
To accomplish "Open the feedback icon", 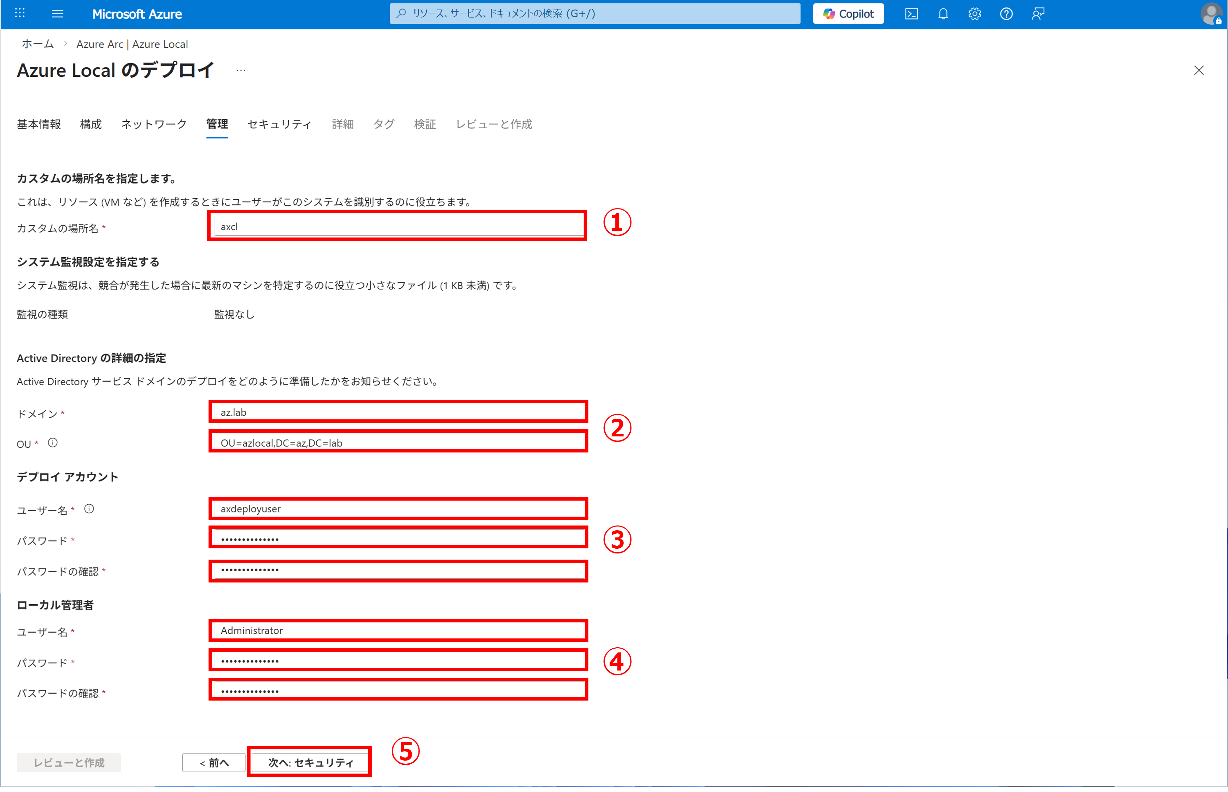I will click(x=1038, y=14).
